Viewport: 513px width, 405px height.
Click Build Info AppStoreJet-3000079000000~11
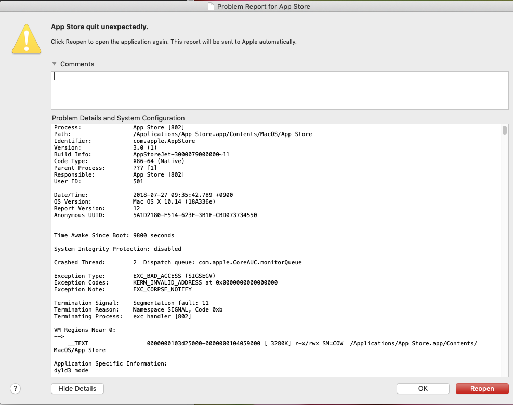pos(181,154)
